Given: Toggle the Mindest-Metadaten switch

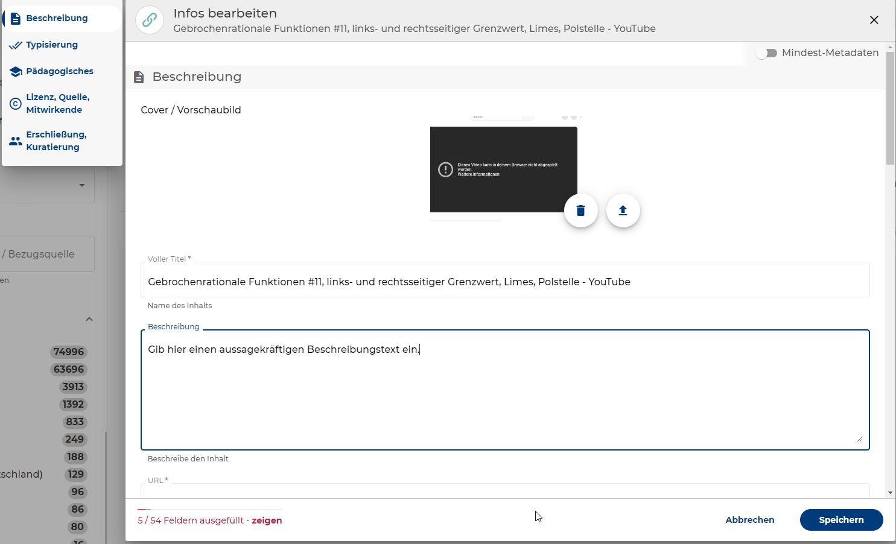Looking at the screenshot, I should [x=766, y=53].
